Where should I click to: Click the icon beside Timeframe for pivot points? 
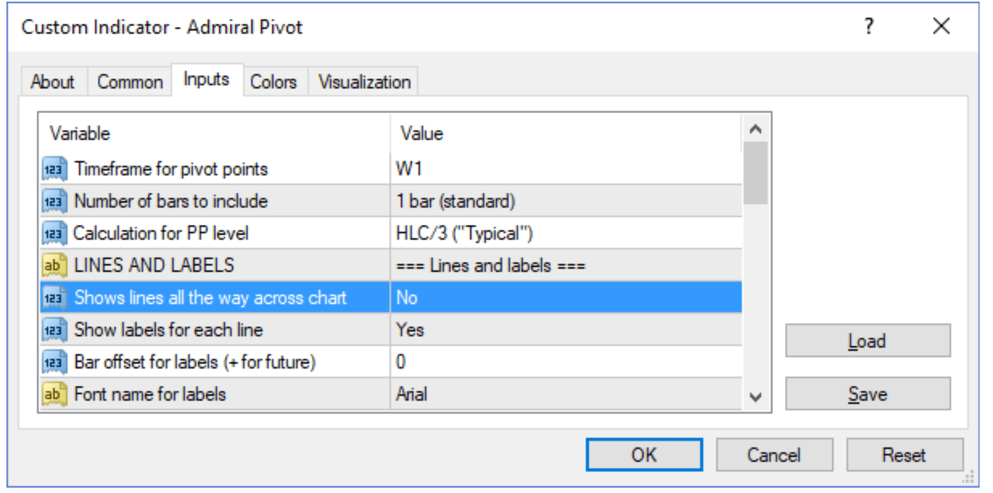point(54,169)
